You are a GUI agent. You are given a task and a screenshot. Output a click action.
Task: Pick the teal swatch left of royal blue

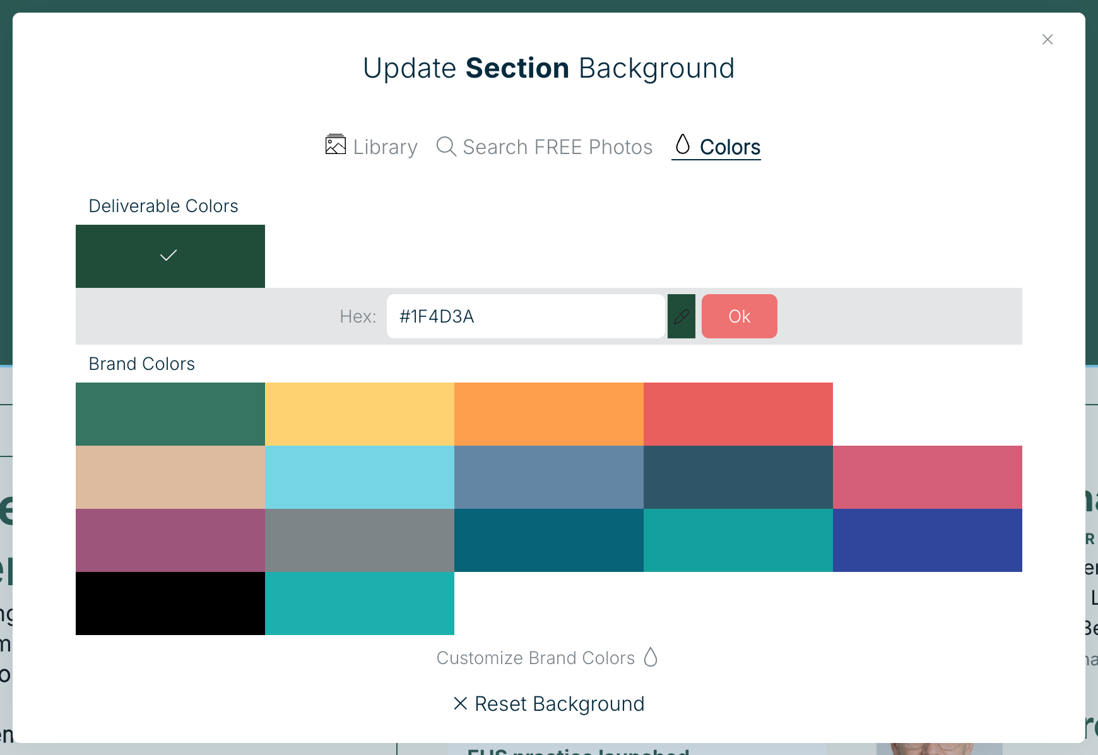[x=738, y=540]
